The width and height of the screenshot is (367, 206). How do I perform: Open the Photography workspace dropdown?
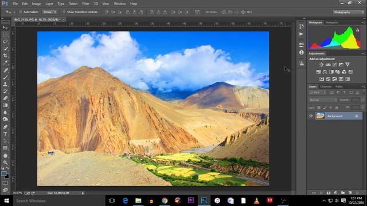pyautogui.click(x=349, y=12)
